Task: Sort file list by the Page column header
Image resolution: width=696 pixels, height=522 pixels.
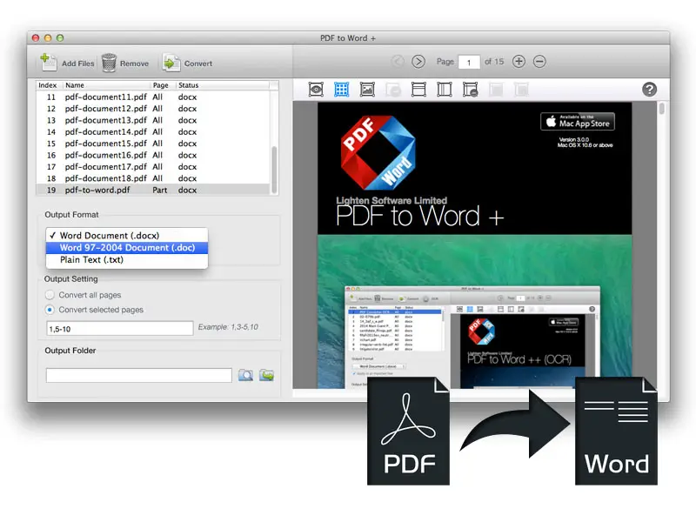Action: pos(163,85)
